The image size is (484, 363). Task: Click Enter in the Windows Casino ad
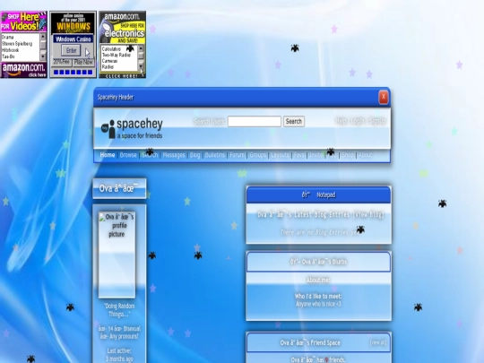(x=72, y=50)
